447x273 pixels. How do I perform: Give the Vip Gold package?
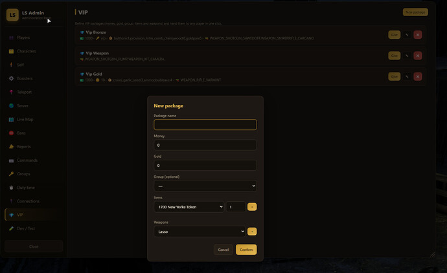click(x=395, y=76)
